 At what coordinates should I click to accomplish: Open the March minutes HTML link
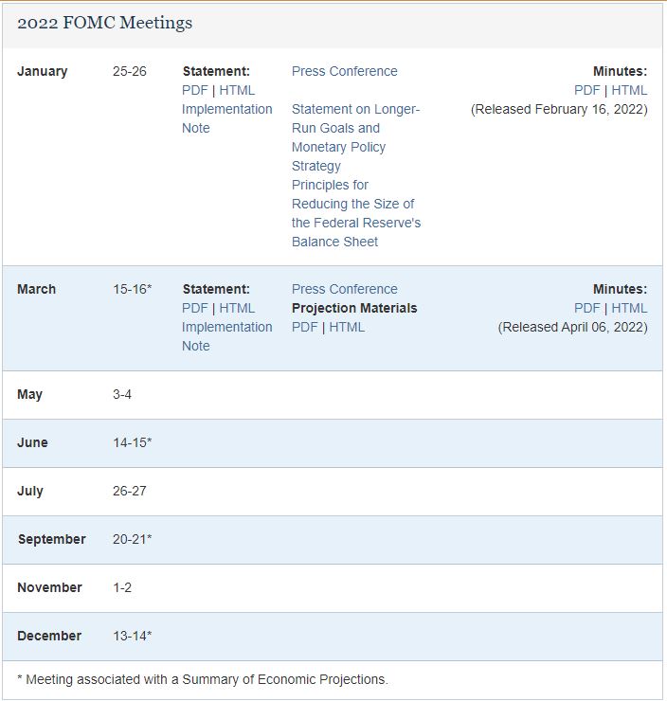point(629,308)
